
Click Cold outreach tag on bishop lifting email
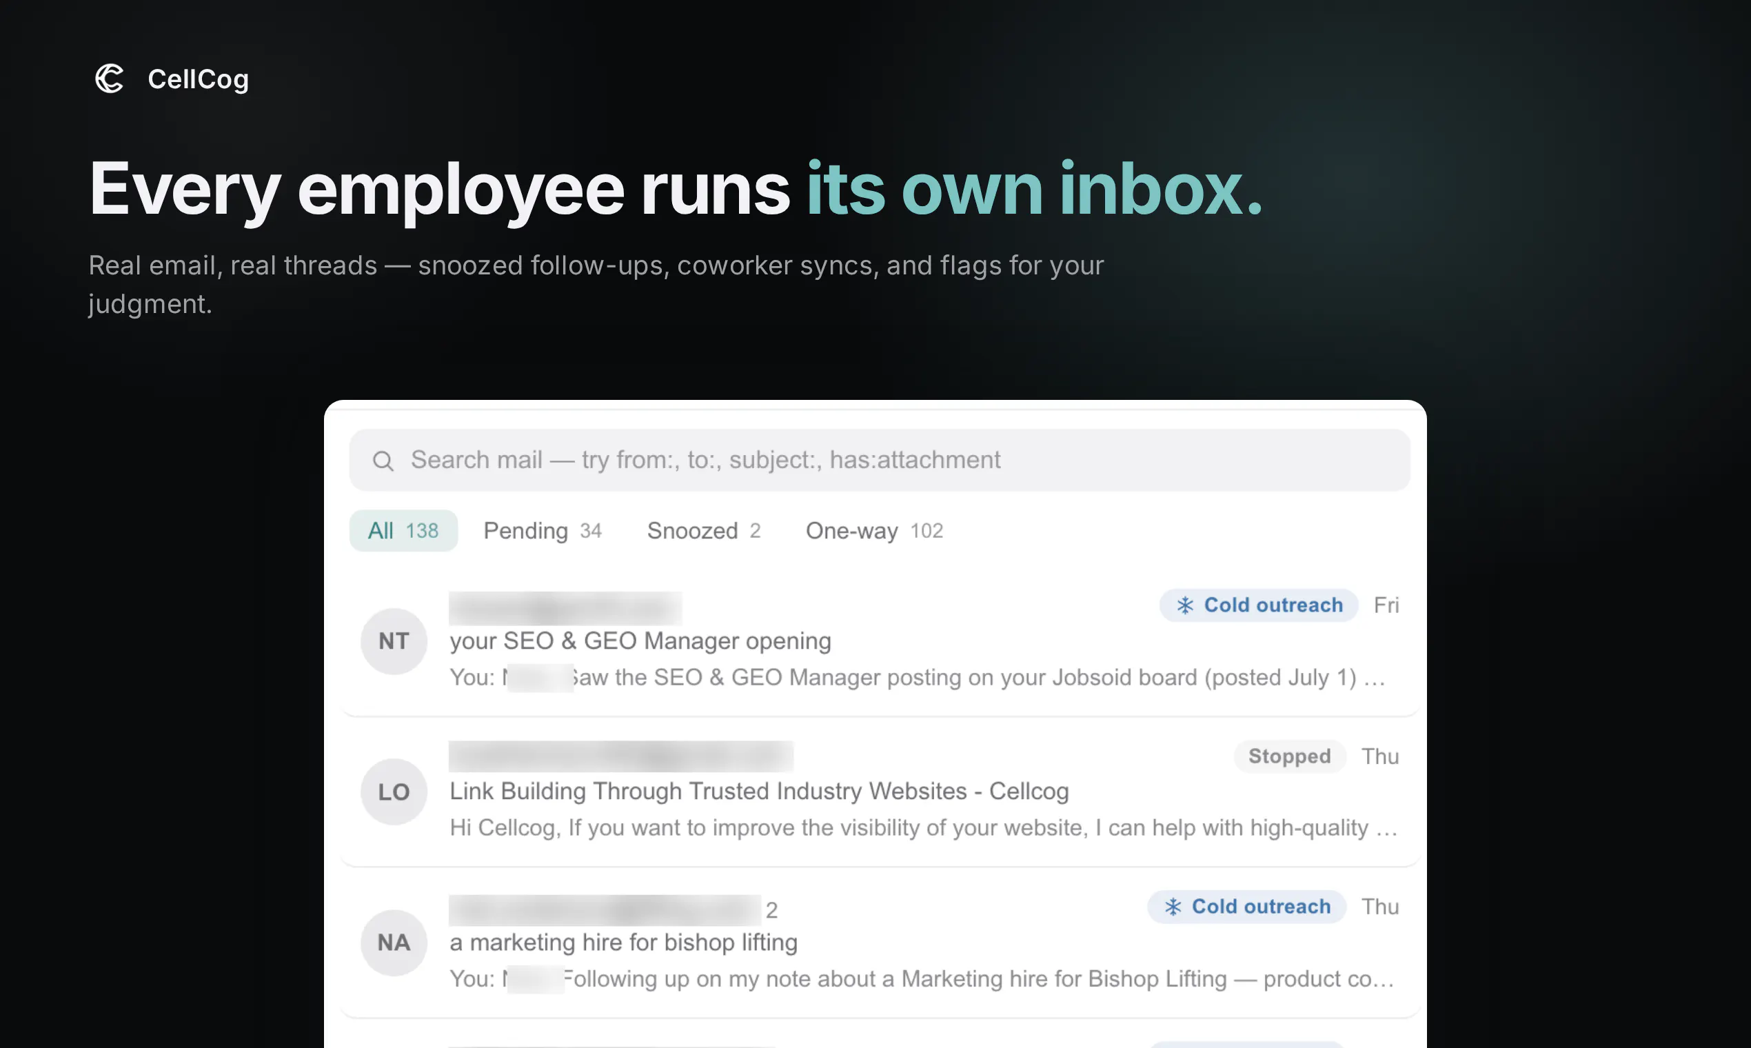coord(1247,907)
